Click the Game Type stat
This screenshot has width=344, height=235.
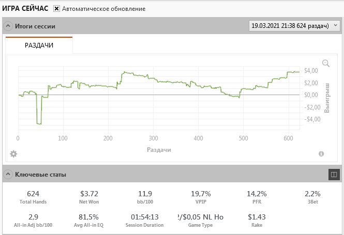click(201, 217)
